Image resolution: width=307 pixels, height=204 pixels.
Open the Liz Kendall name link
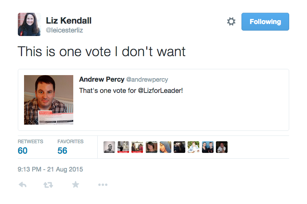[x=69, y=21]
